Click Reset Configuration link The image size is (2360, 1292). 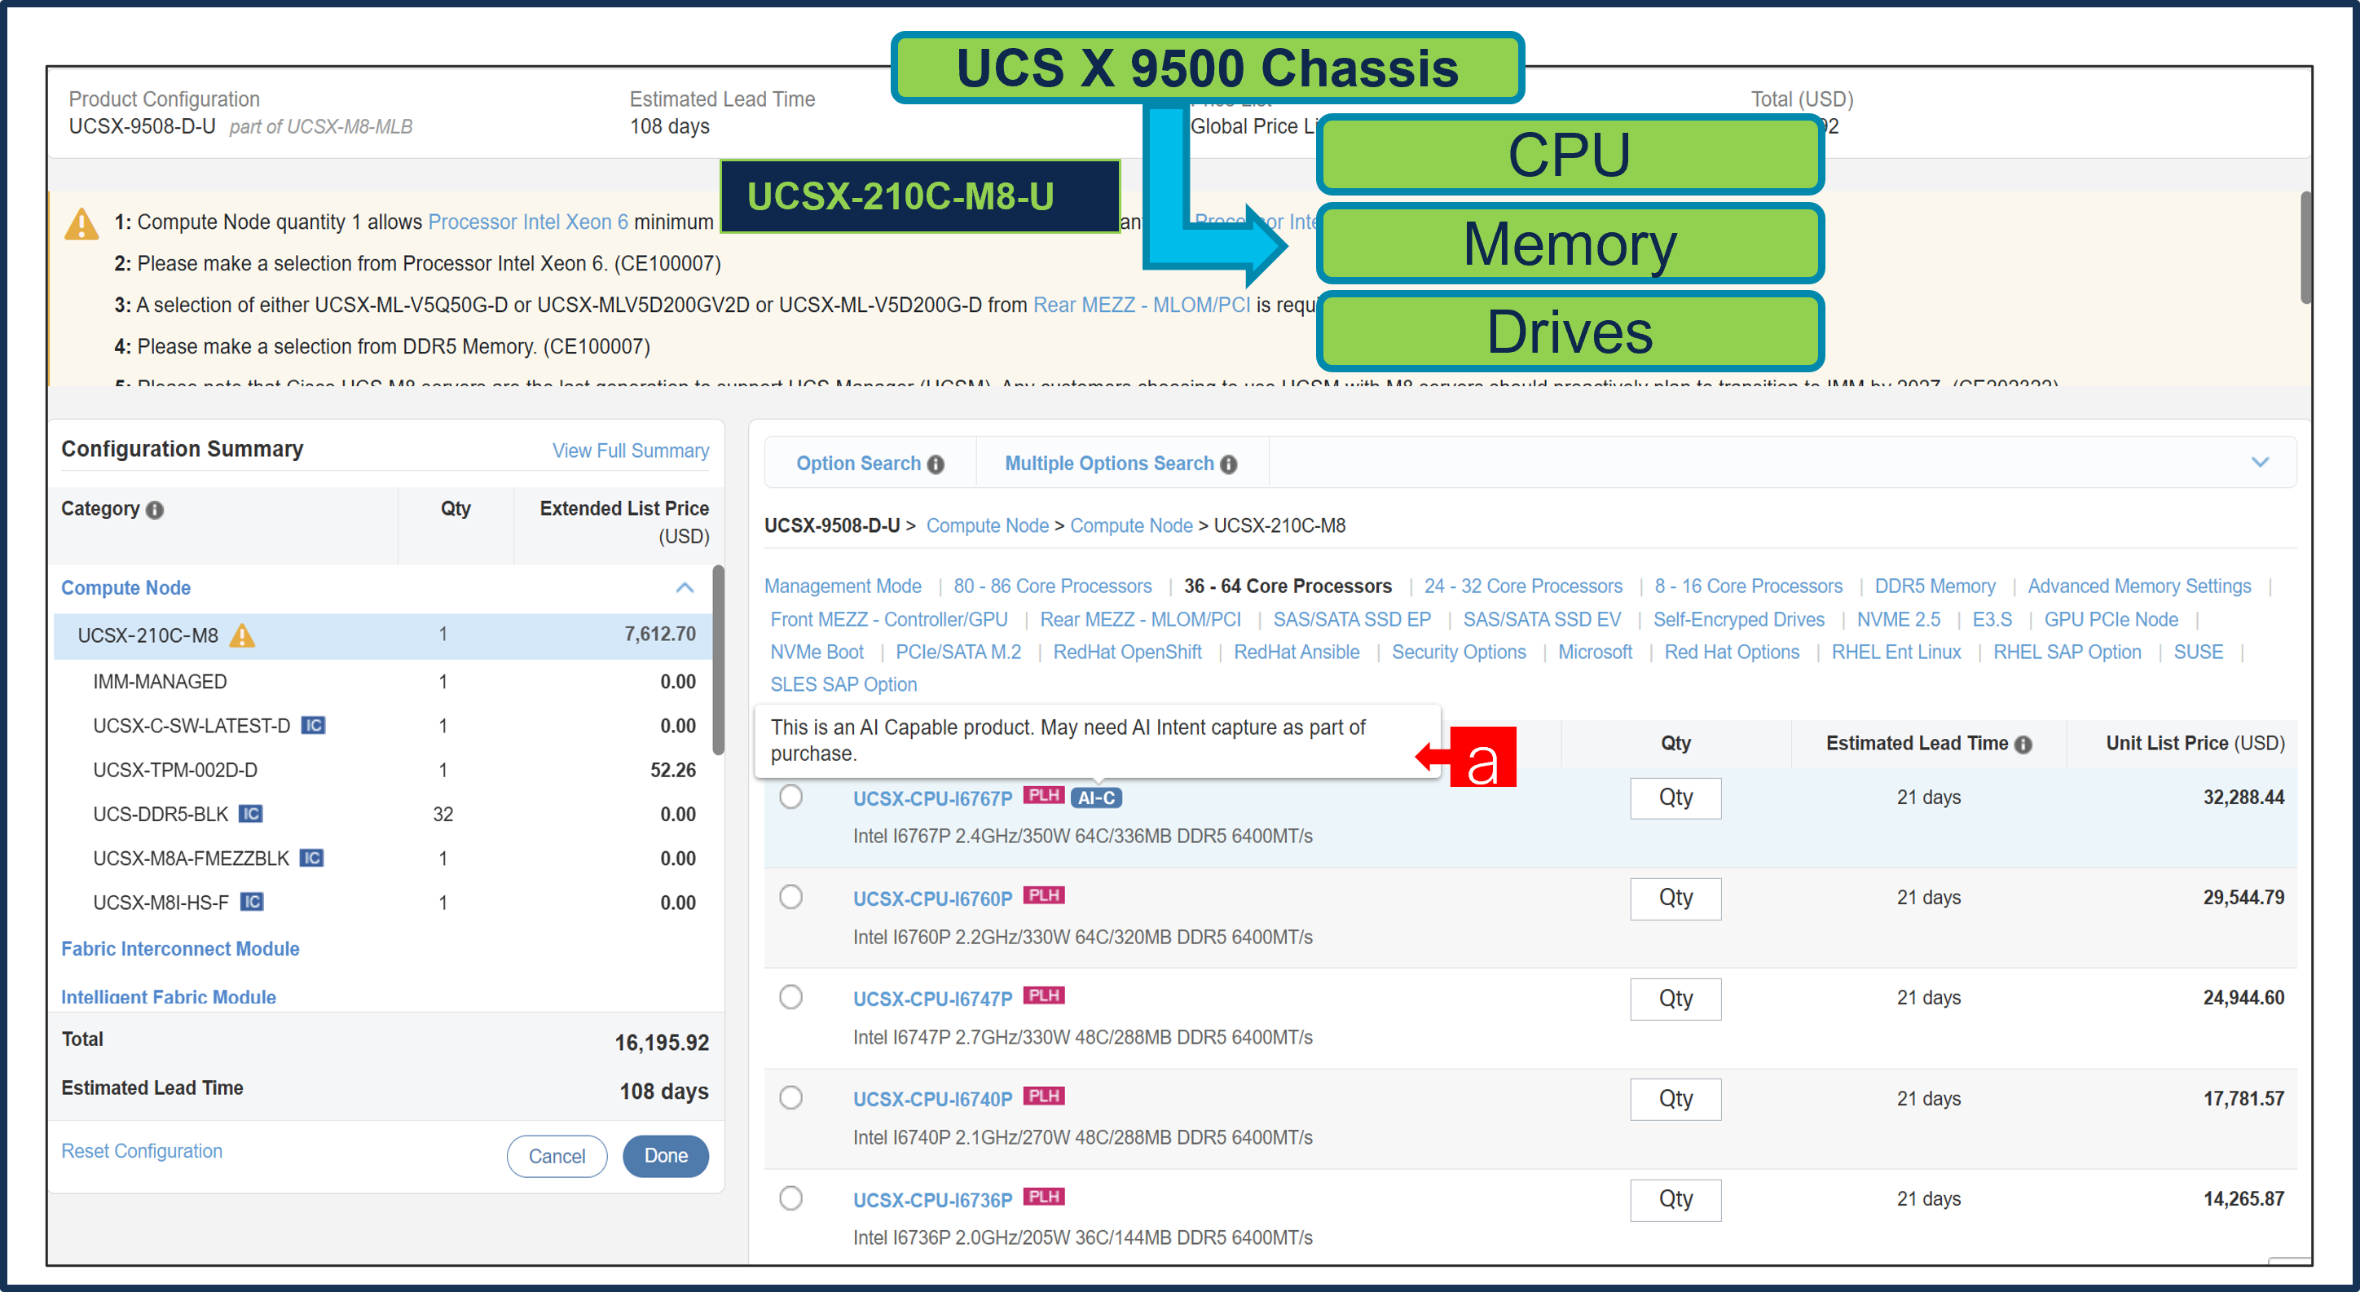point(142,1151)
